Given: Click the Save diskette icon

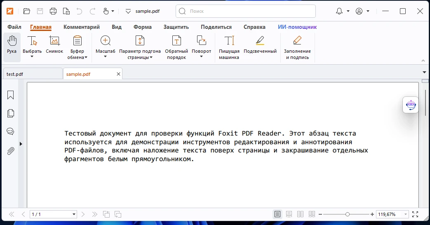Looking at the screenshot, I should 40,11.
